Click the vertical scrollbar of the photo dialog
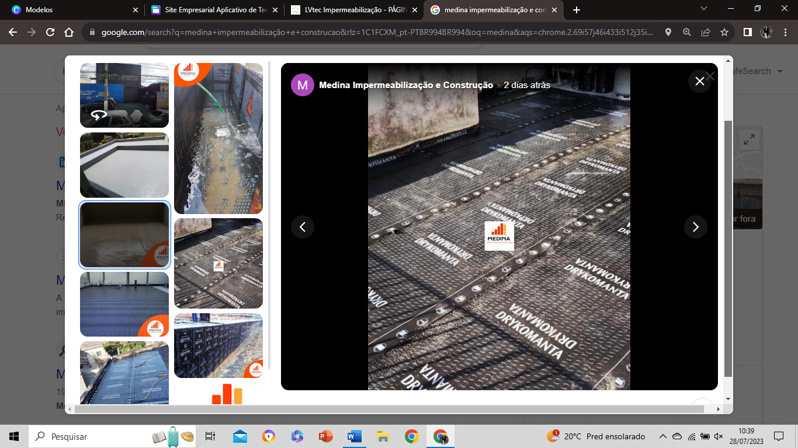798x448 pixels. tap(728, 248)
